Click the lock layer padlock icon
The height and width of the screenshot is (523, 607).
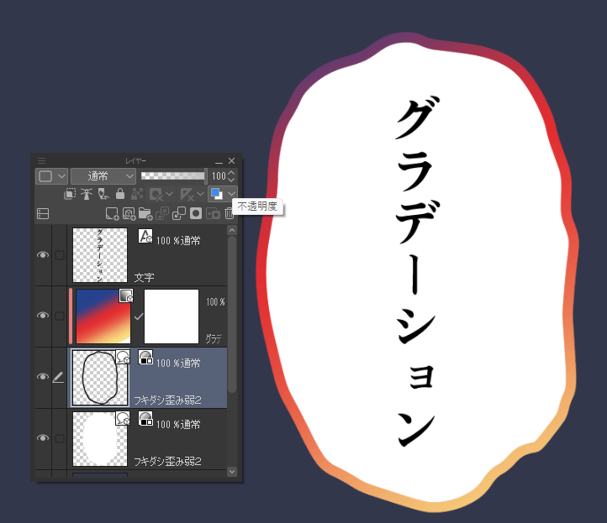pyautogui.click(x=120, y=194)
